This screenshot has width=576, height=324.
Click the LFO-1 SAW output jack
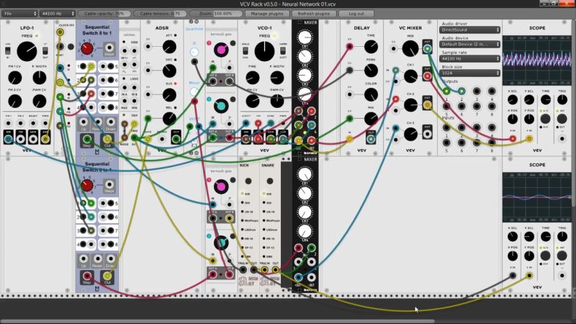tap(33, 139)
